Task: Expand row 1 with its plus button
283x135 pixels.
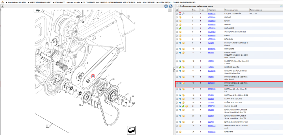Action: pyautogui.click(x=177, y=14)
